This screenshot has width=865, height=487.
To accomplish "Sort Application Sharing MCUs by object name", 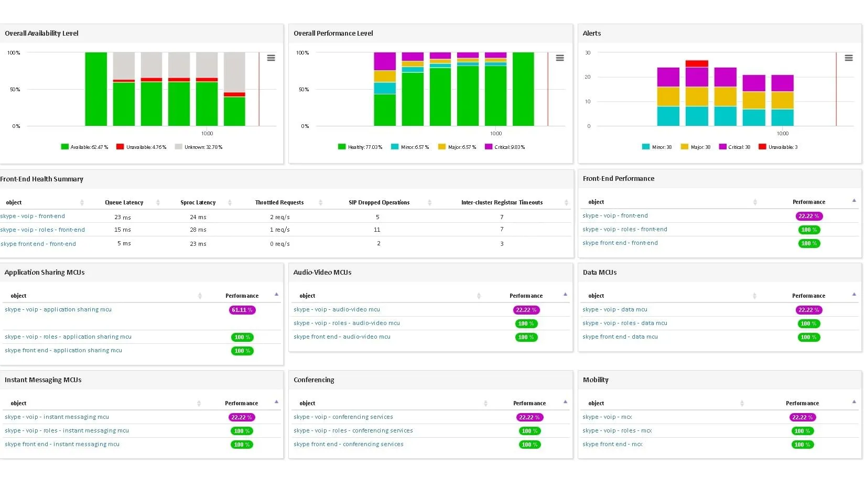I will click(200, 295).
